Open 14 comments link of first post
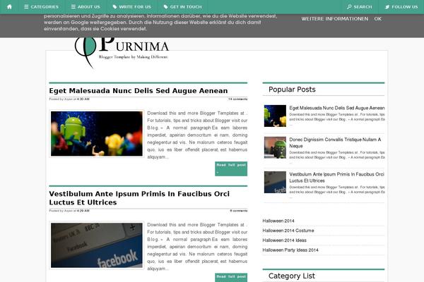The width and height of the screenshot is (424, 282). (x=237, y=99)
